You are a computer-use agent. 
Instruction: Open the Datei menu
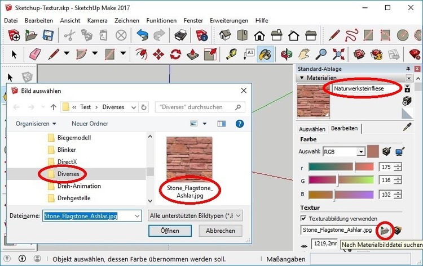point(11,20)
